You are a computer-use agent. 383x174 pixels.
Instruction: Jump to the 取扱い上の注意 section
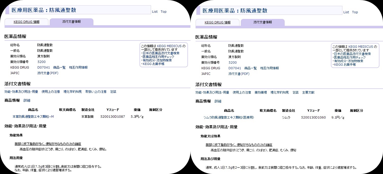pyautogui.click(x=96, y=91)
